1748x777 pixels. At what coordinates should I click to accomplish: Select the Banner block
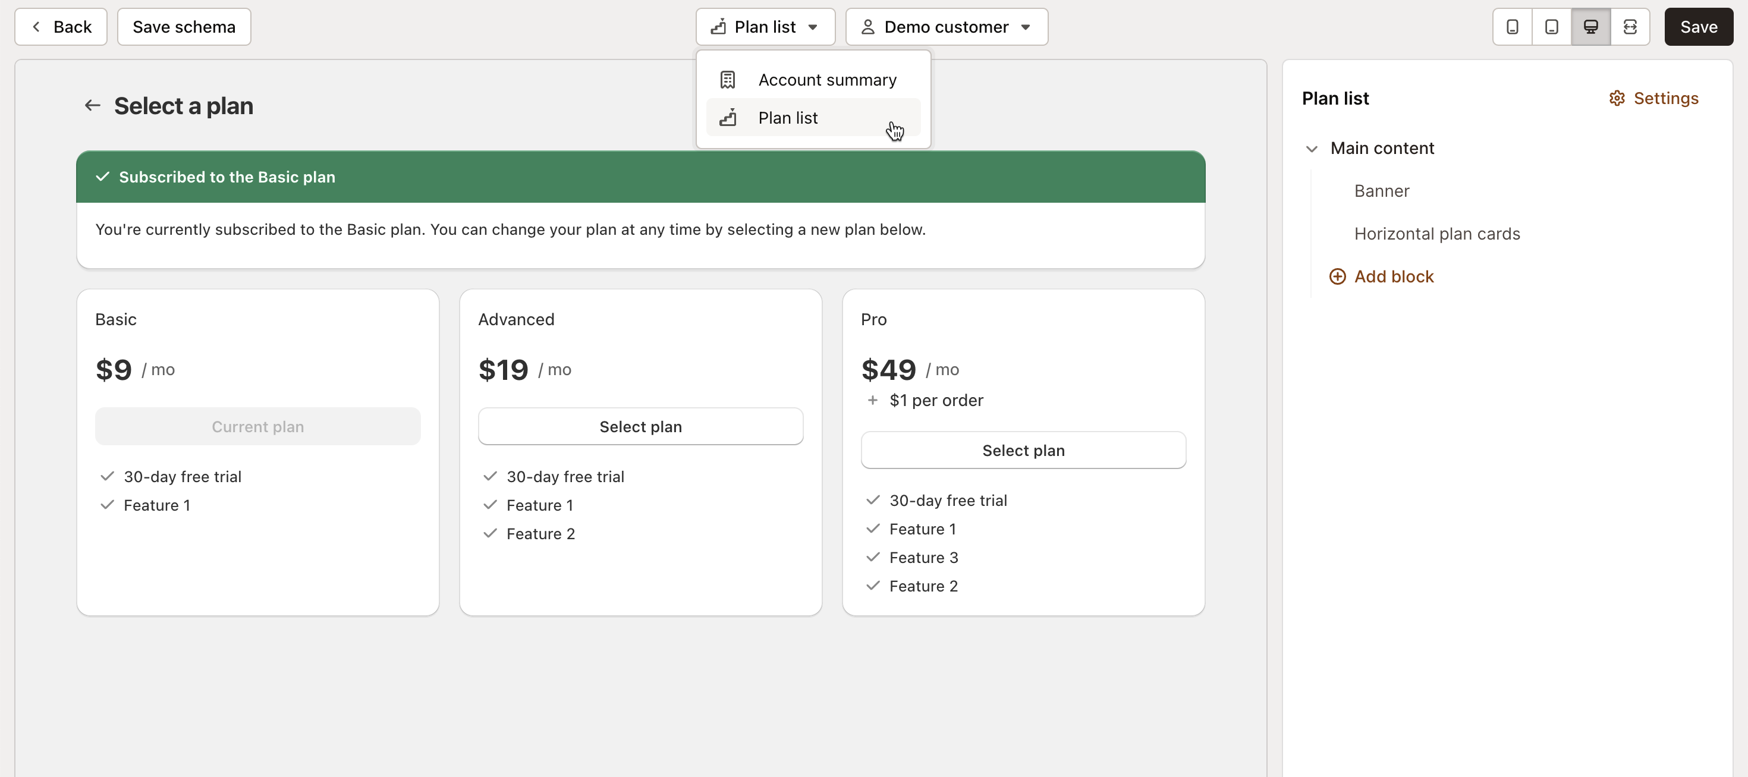1382,191
